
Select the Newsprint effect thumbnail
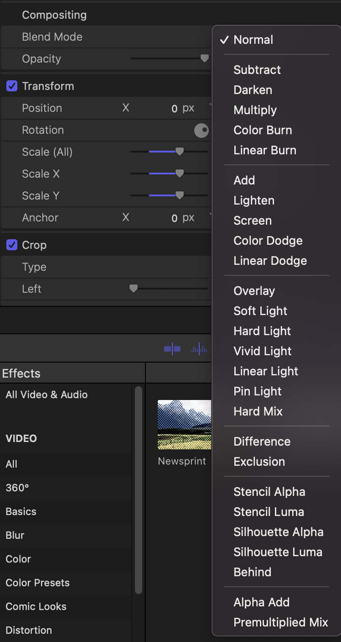pyautogui.click(x=184, y=425)
